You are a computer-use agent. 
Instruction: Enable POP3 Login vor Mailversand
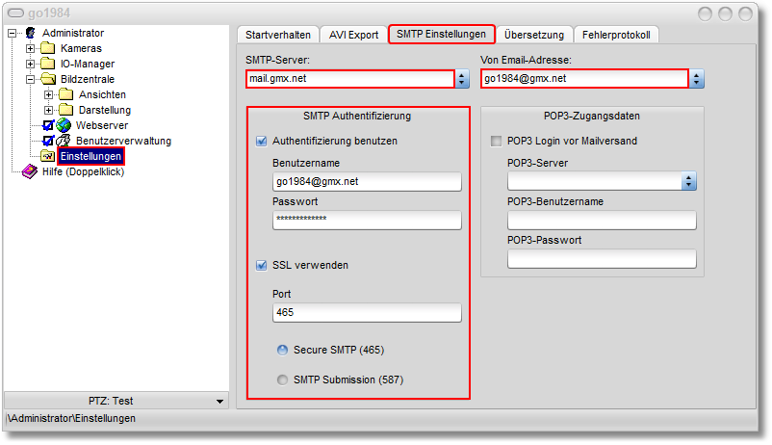point(496,141)
